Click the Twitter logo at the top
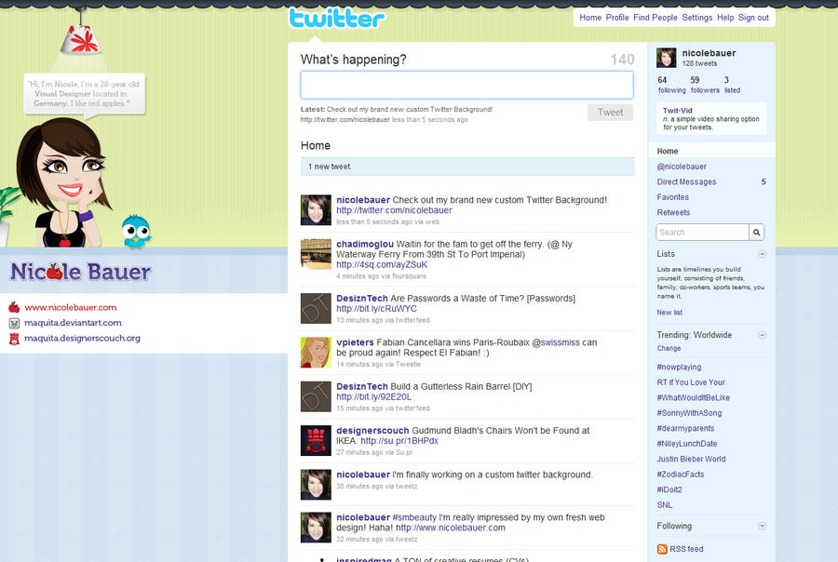This screenshot has width=838, height=562. pyautogui.click(x=337, y=17)
